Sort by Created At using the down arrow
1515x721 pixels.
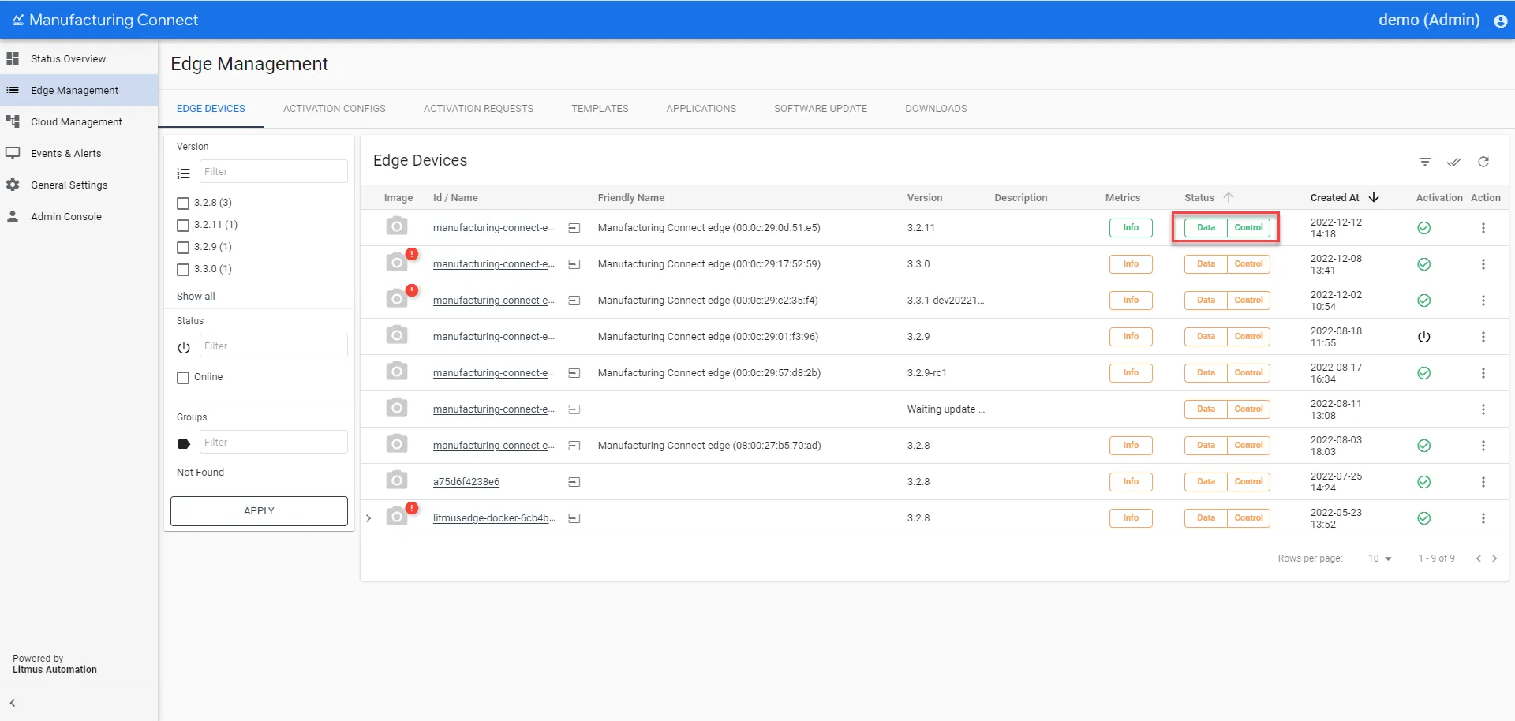pyautogui.click(x=1374, y=197)
